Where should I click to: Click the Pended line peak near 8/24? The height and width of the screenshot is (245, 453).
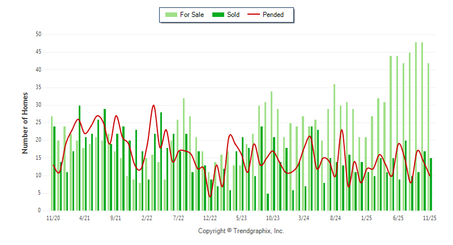341,130
